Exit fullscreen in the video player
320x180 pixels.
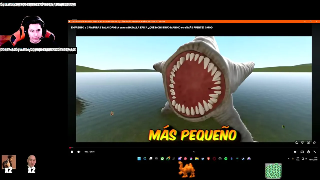(315, 152)
